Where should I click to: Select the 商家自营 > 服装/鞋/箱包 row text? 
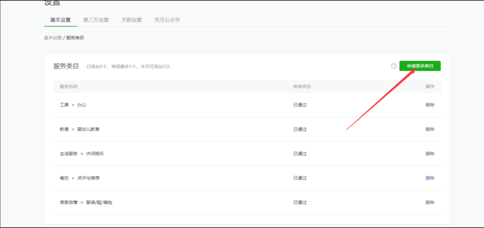click(x=86, y=202)
